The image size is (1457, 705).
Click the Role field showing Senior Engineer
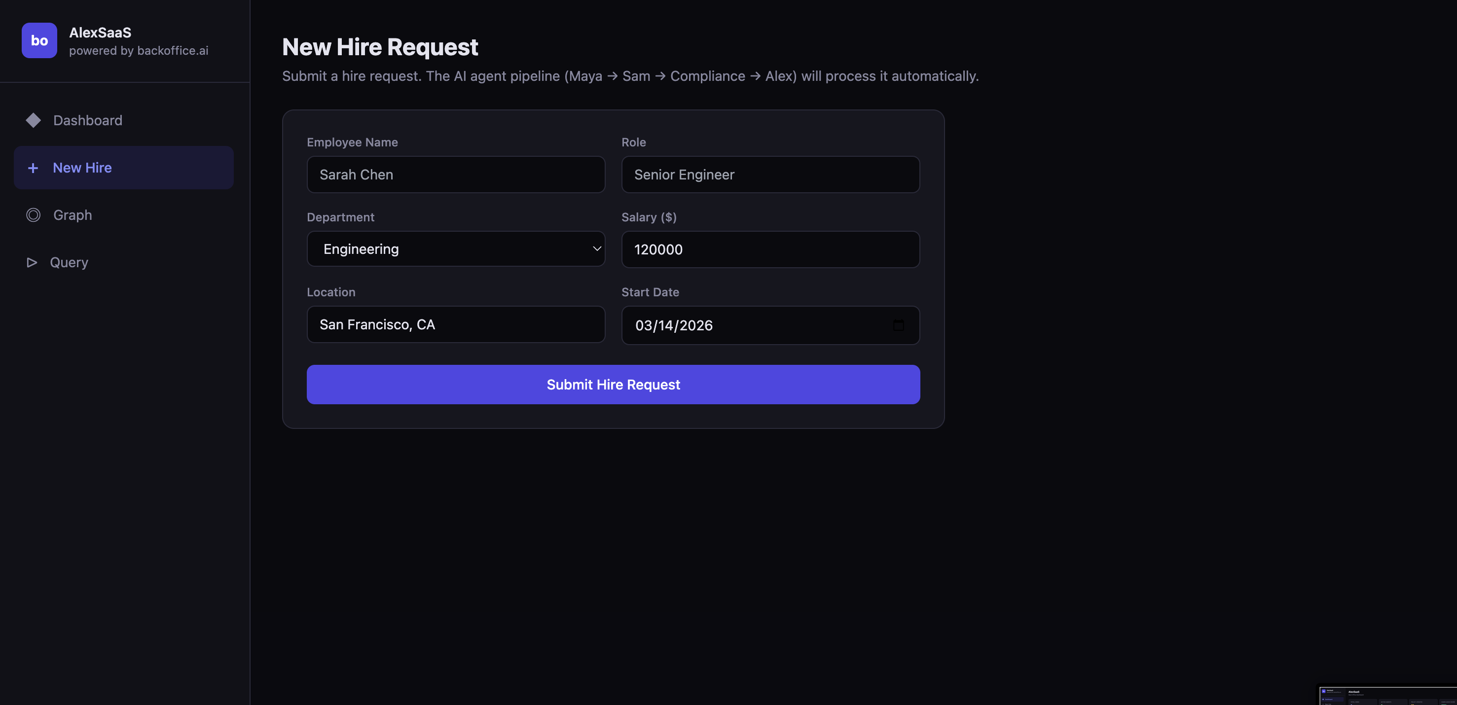(770, 175)
